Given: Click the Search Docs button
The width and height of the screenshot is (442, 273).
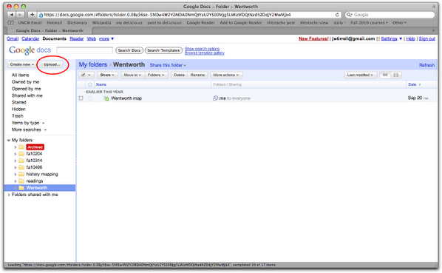Looking at the screenshot, I should coord(129,50).
